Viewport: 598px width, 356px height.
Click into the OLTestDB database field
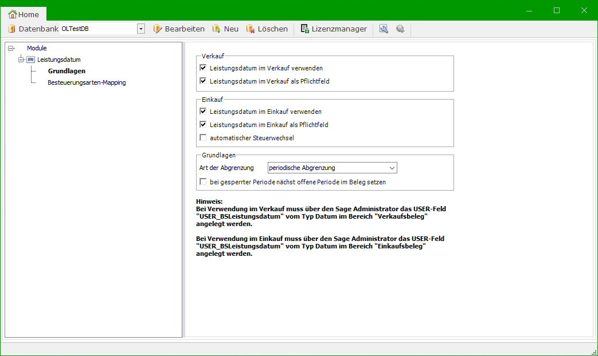click(98, 29)
